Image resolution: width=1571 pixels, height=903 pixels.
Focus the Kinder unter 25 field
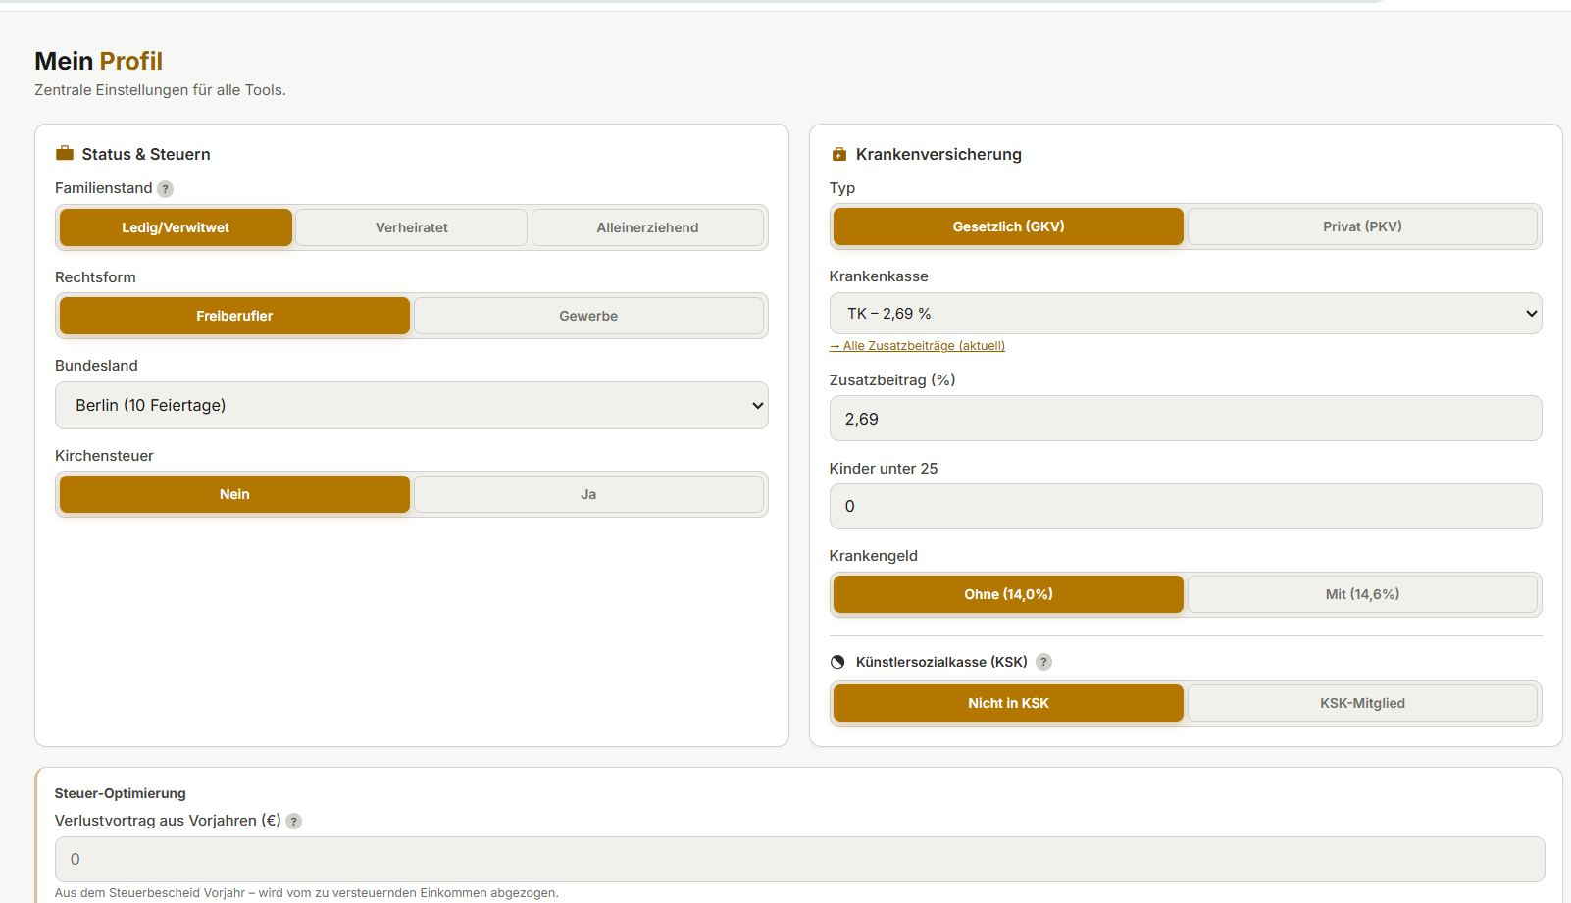click(1186, 506)
